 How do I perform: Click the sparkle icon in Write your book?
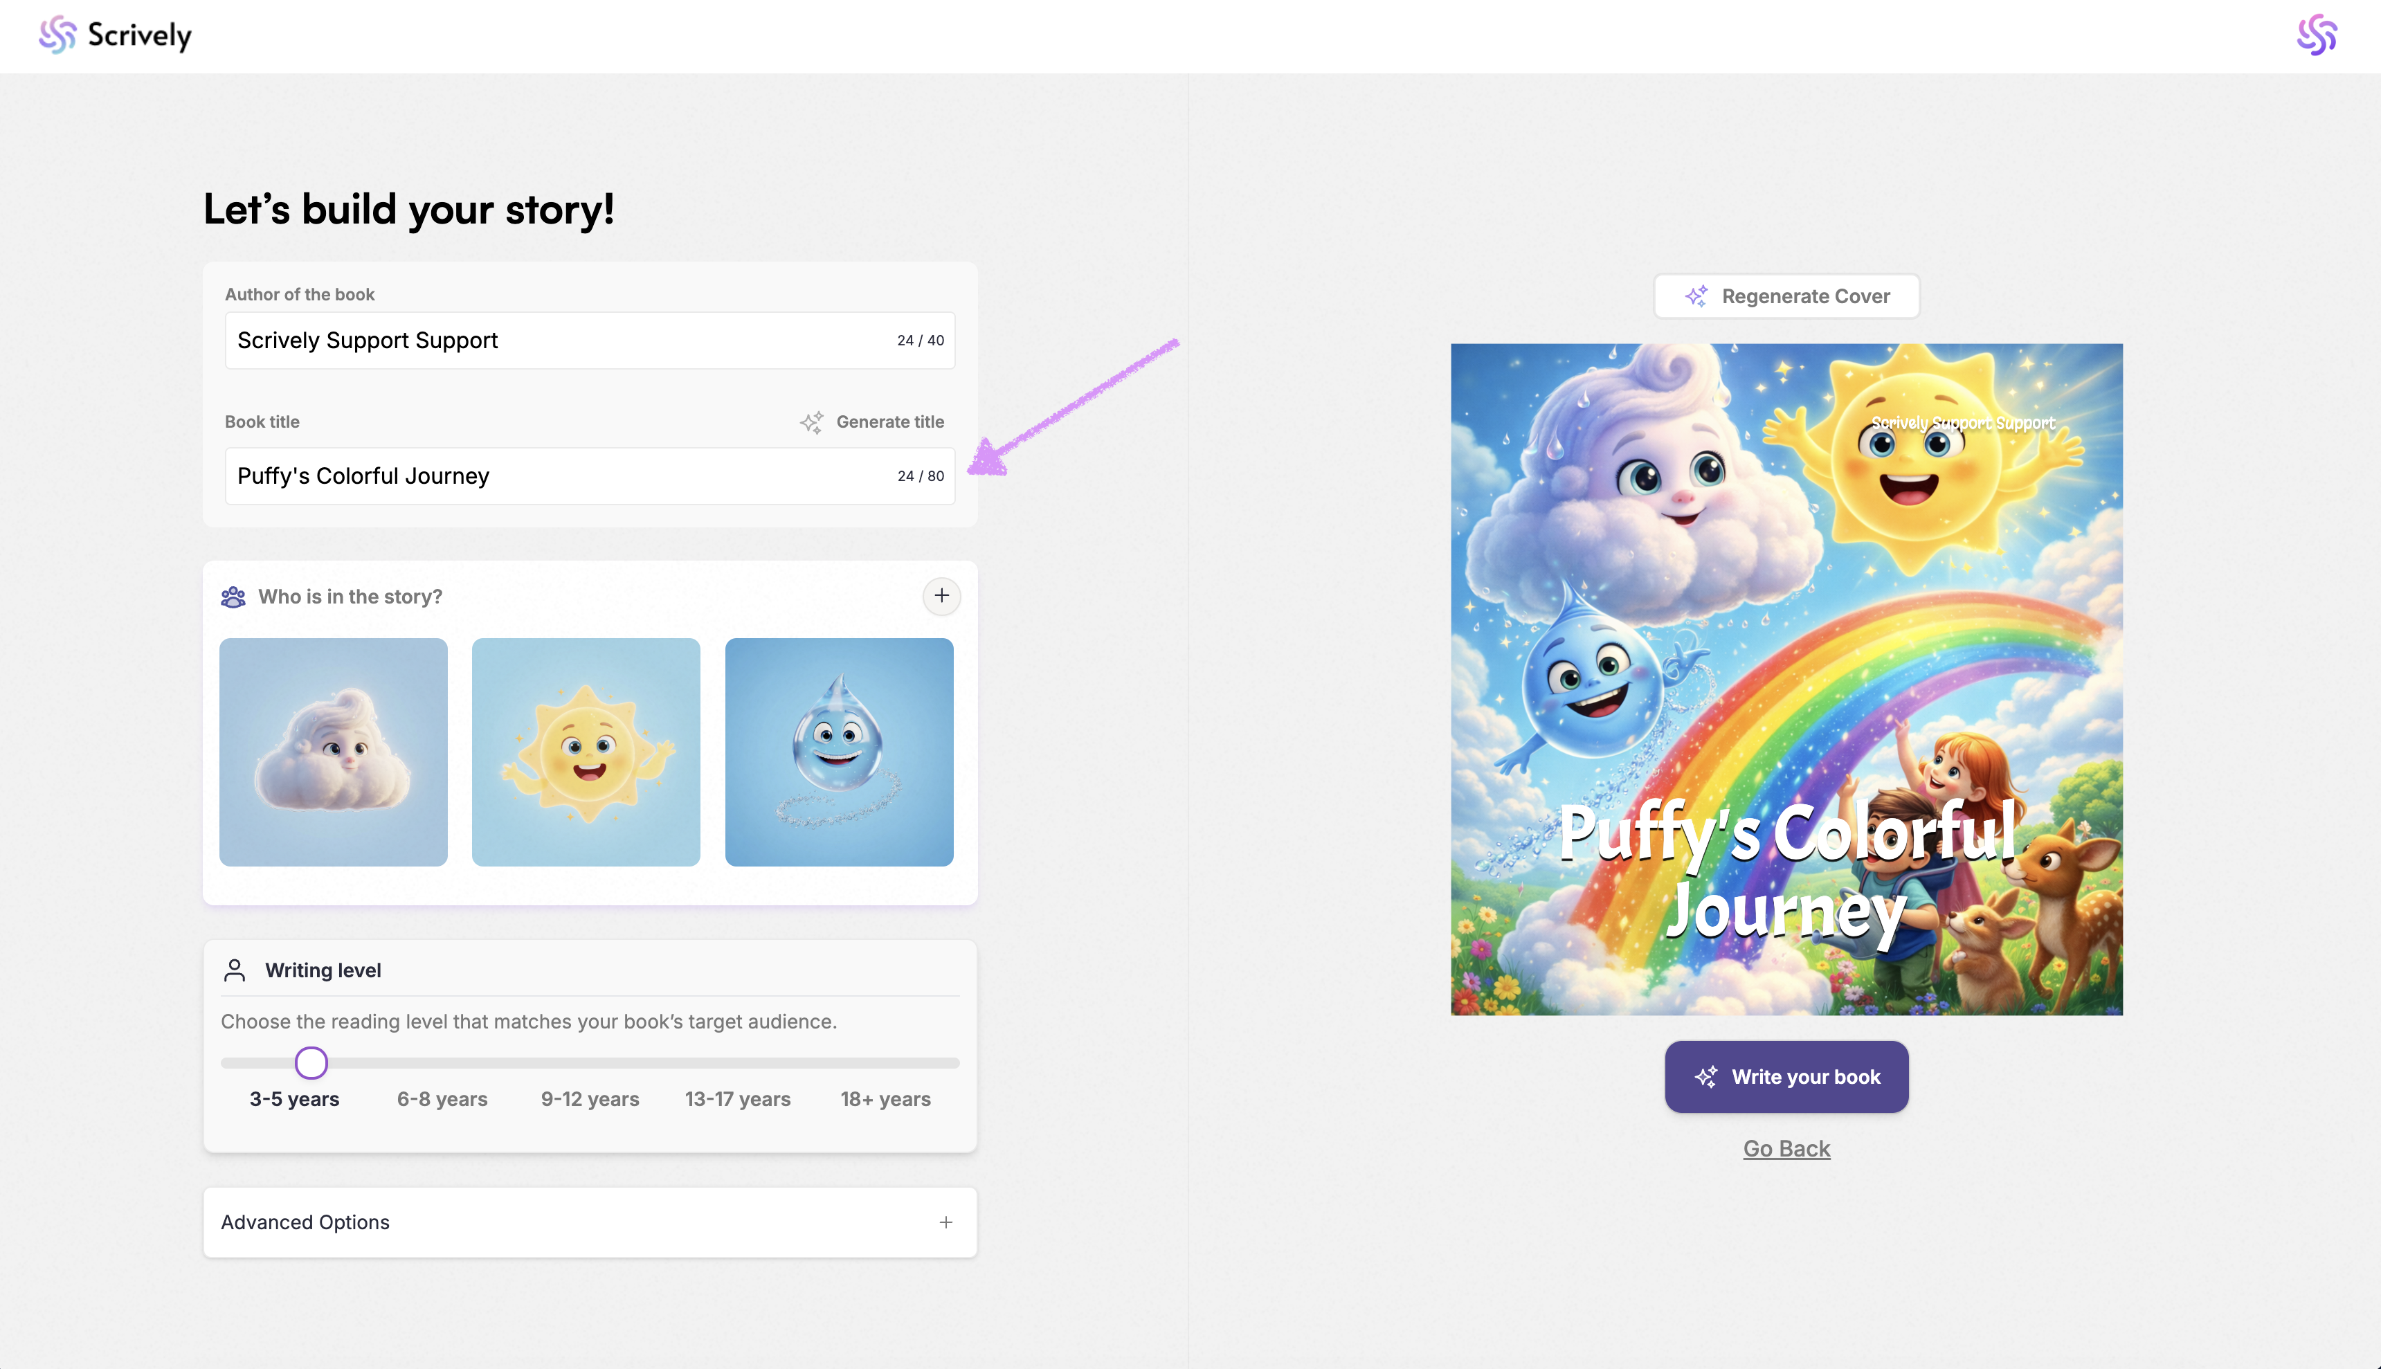(x=1706, y=1078)
